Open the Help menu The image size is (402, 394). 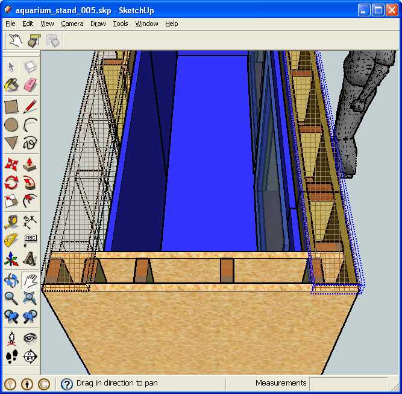coord(172,24)
